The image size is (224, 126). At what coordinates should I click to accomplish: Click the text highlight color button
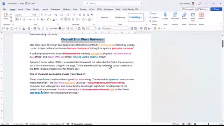[x=48, y=20]
